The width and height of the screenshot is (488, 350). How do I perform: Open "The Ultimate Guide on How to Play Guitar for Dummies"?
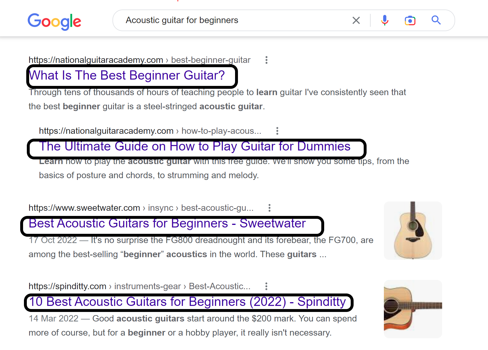pyautogui.click(x=195, y=146)
